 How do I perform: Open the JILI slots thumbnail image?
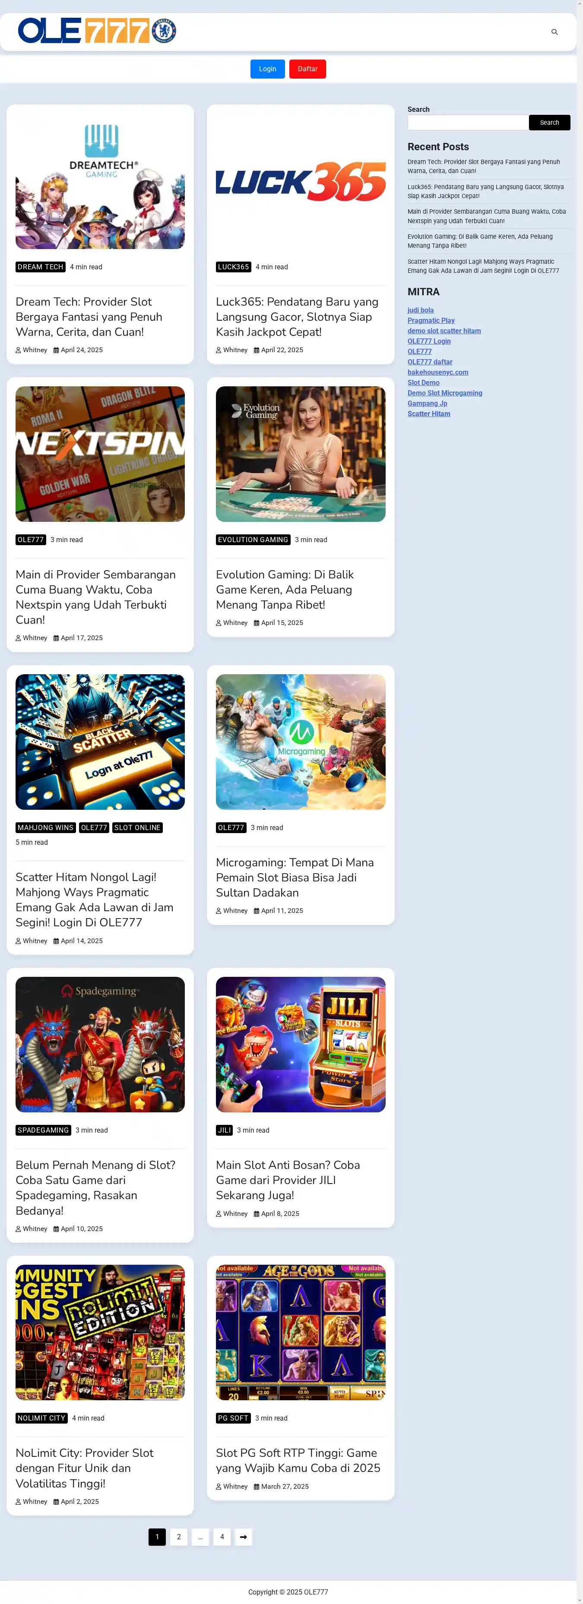(x=301, y=1044)
